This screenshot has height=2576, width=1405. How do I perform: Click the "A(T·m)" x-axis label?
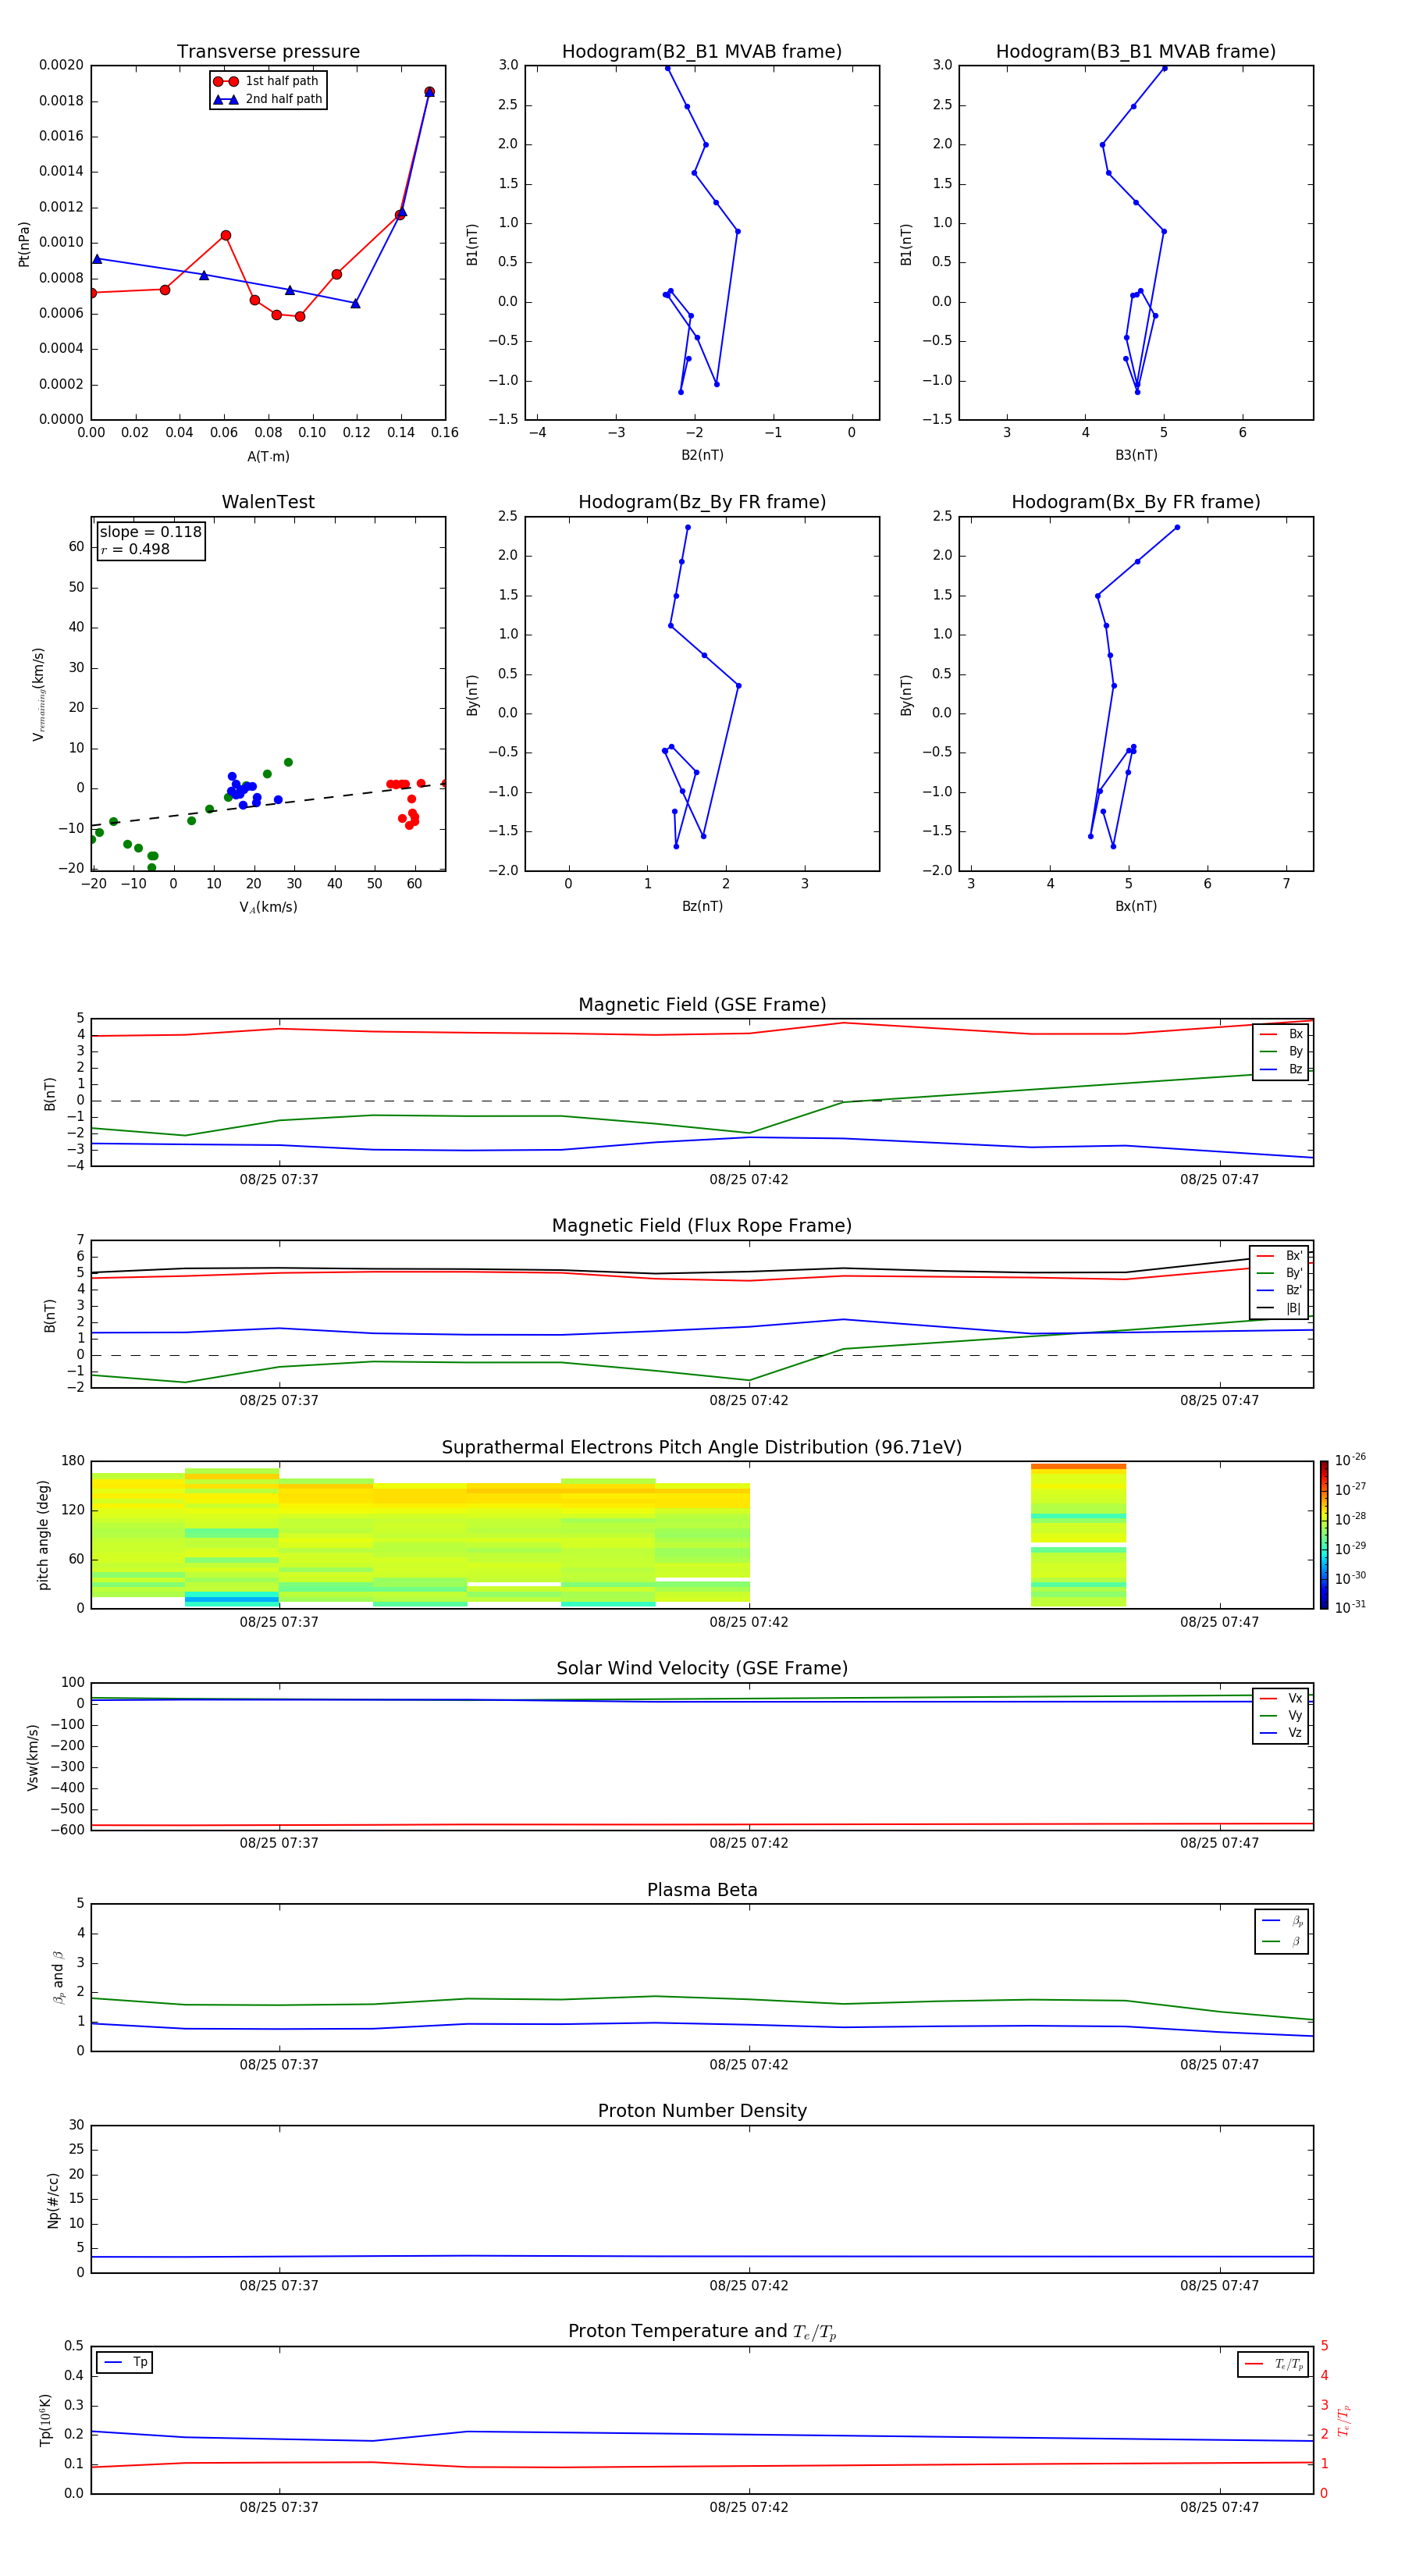point(268,456)
